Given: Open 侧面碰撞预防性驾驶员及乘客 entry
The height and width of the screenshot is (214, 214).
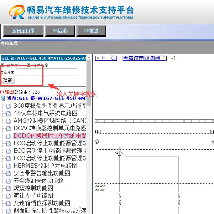Looking at the screenshot, I should (x=50, y=211).
